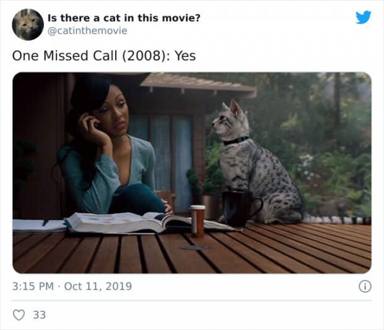Click the cat's black collar
Viewport: 384px width, 330px height.
[x=235, y=141]
